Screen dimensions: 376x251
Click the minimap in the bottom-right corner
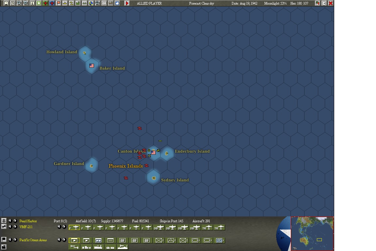point(312,233)
